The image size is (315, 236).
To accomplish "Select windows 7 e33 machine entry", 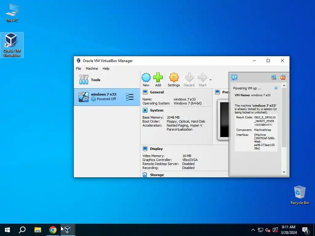I will pos(107,97).
